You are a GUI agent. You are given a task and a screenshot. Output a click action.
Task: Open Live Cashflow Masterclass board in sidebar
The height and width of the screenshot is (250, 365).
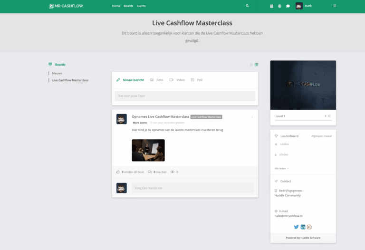[70, 80]
